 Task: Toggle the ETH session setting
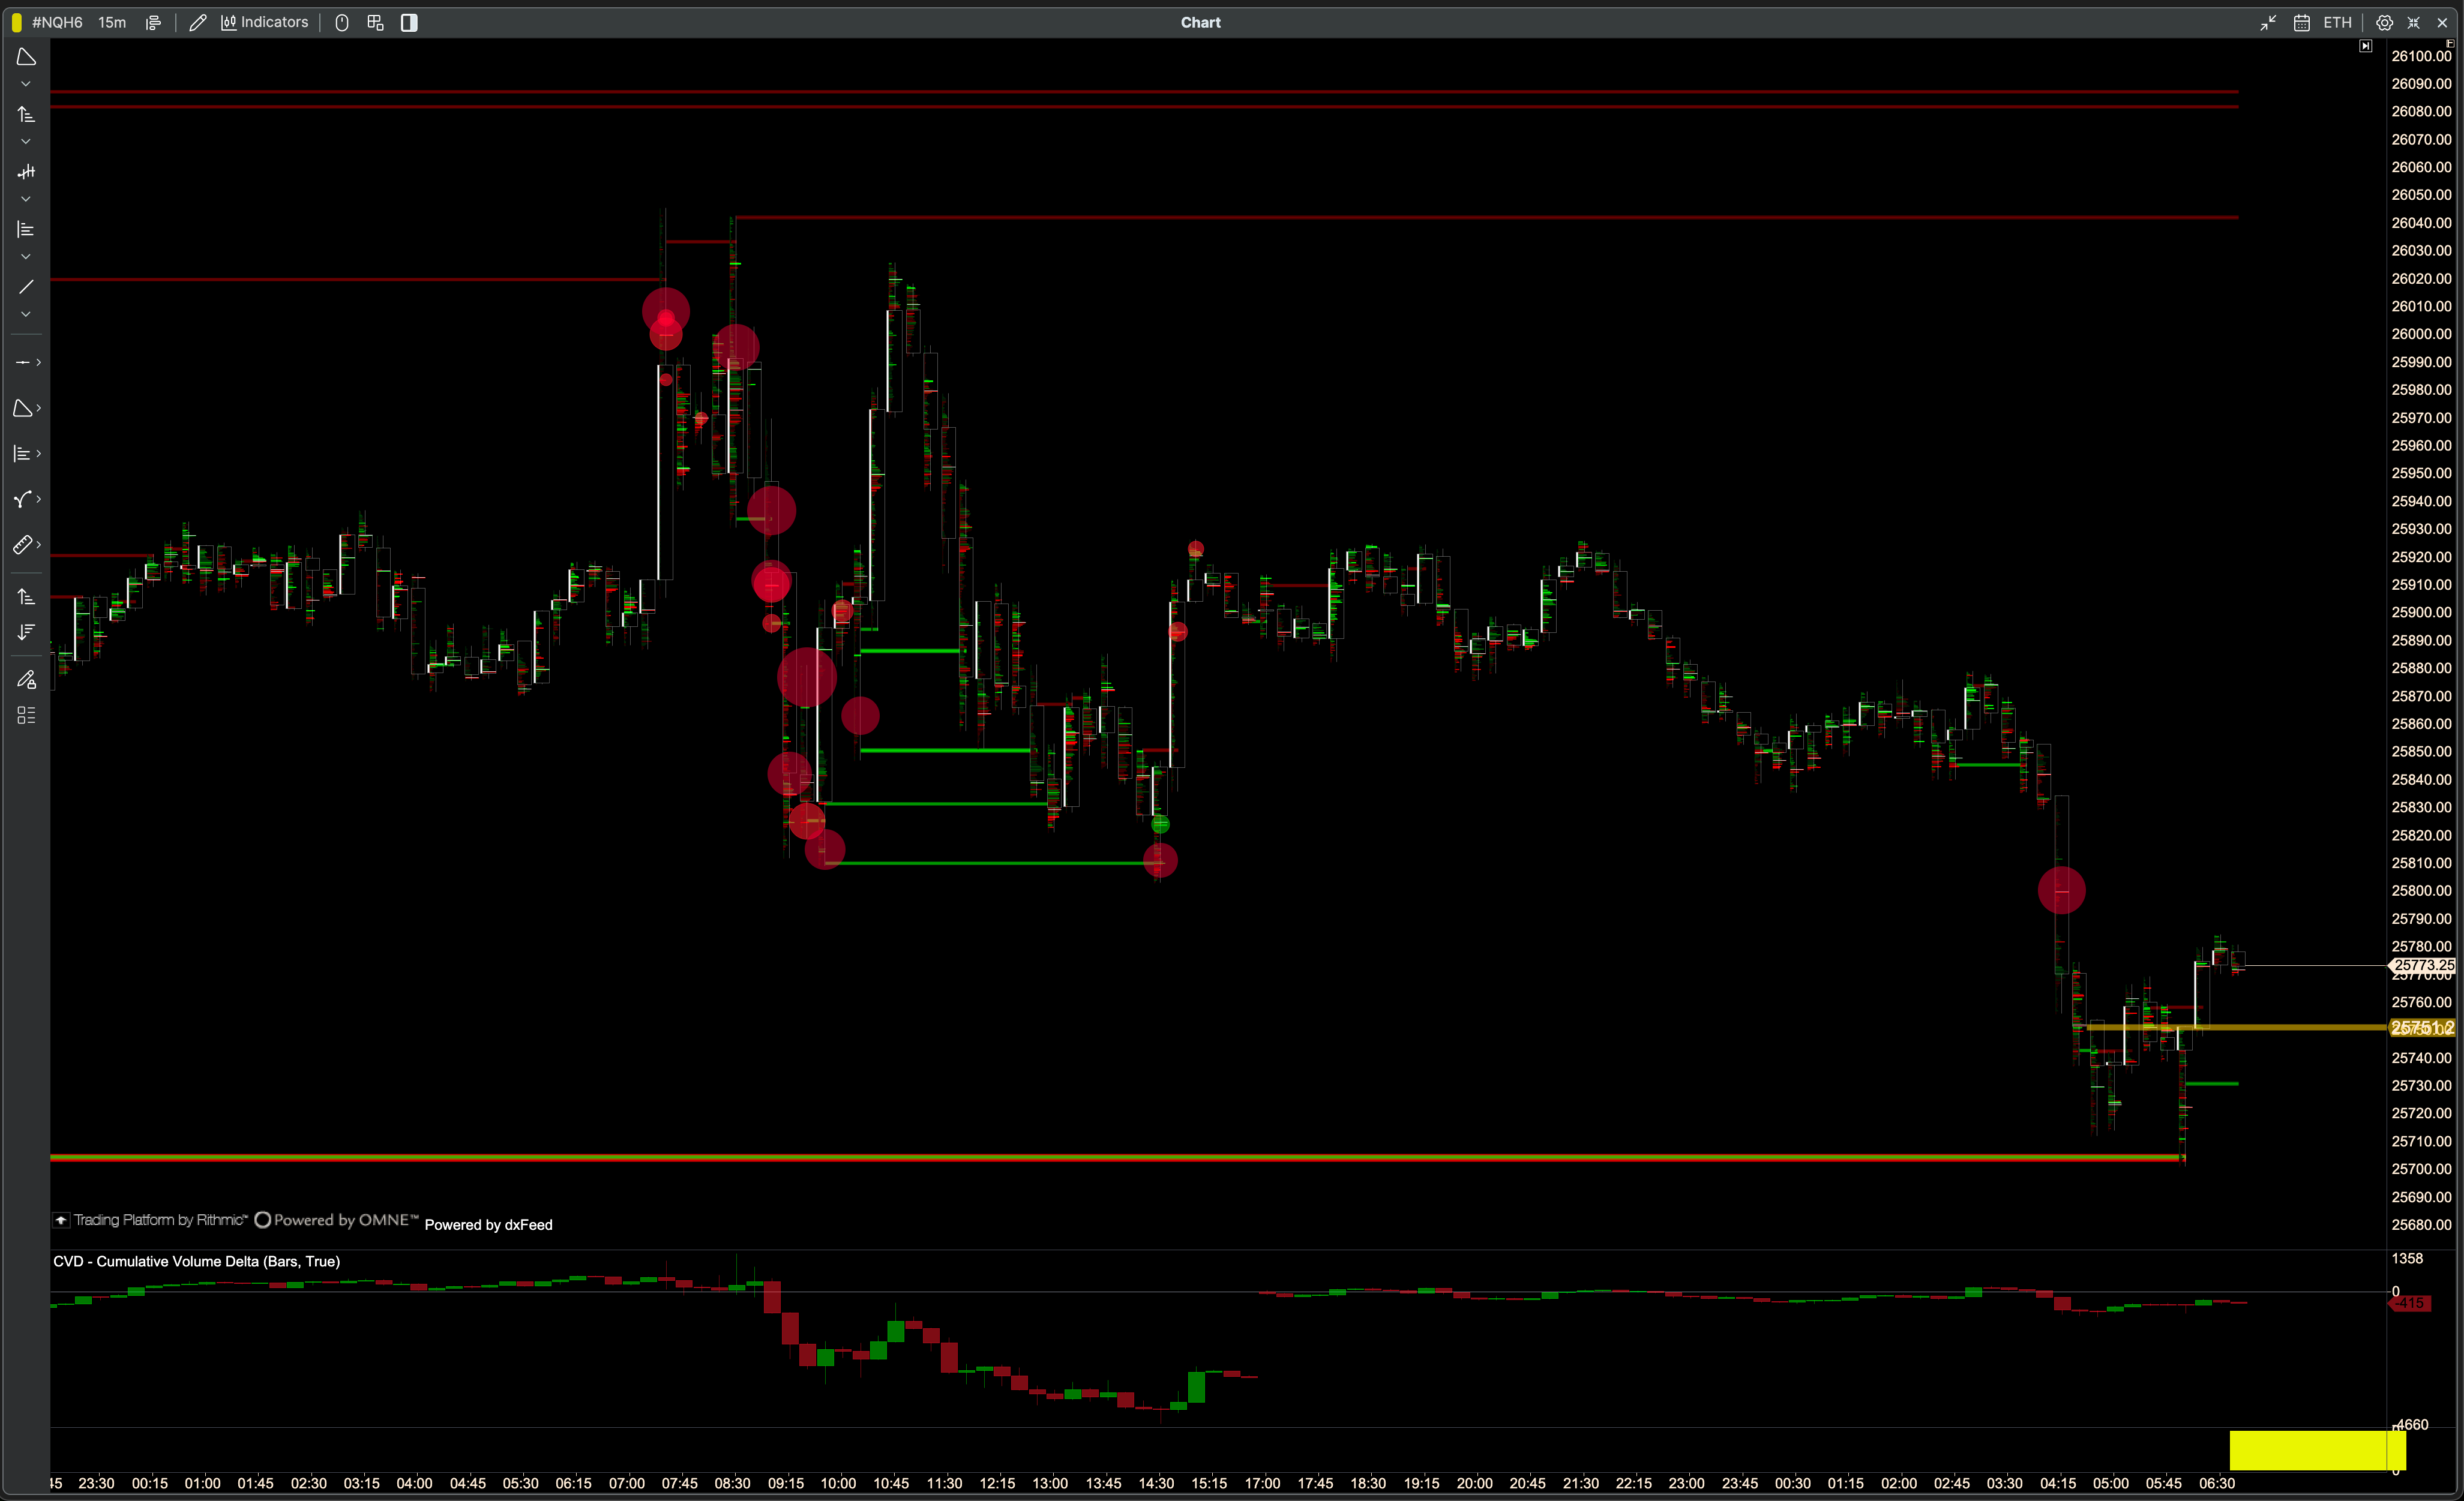coord(2337,22)
